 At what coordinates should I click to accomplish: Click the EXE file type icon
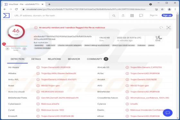click(x=158, y=39)
